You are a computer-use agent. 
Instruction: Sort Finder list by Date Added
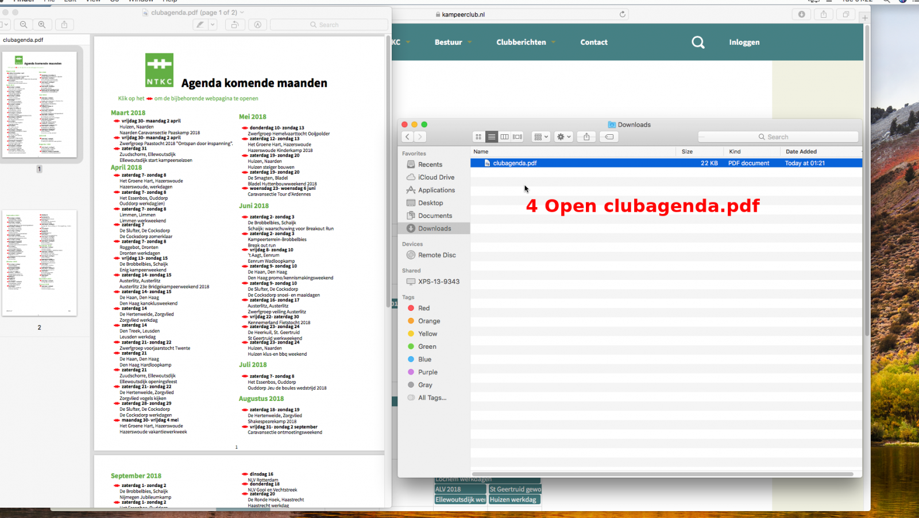click(821, 151)
